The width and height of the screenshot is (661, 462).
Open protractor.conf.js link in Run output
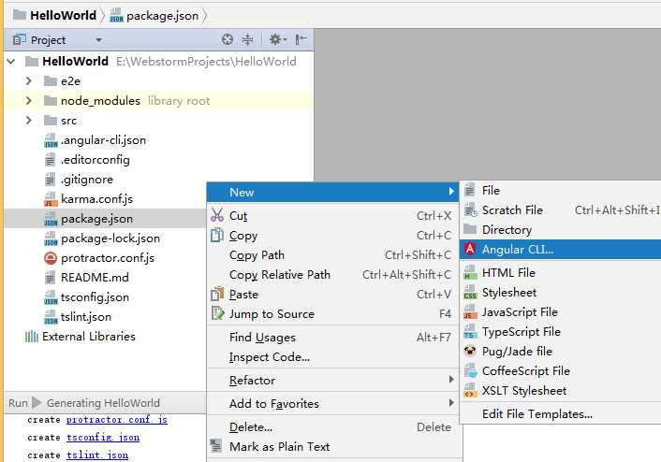117,420
